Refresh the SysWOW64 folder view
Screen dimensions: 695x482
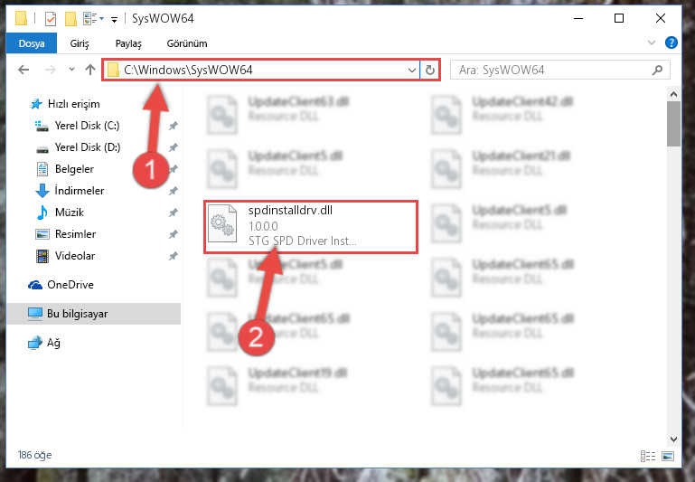click(430, 70)
